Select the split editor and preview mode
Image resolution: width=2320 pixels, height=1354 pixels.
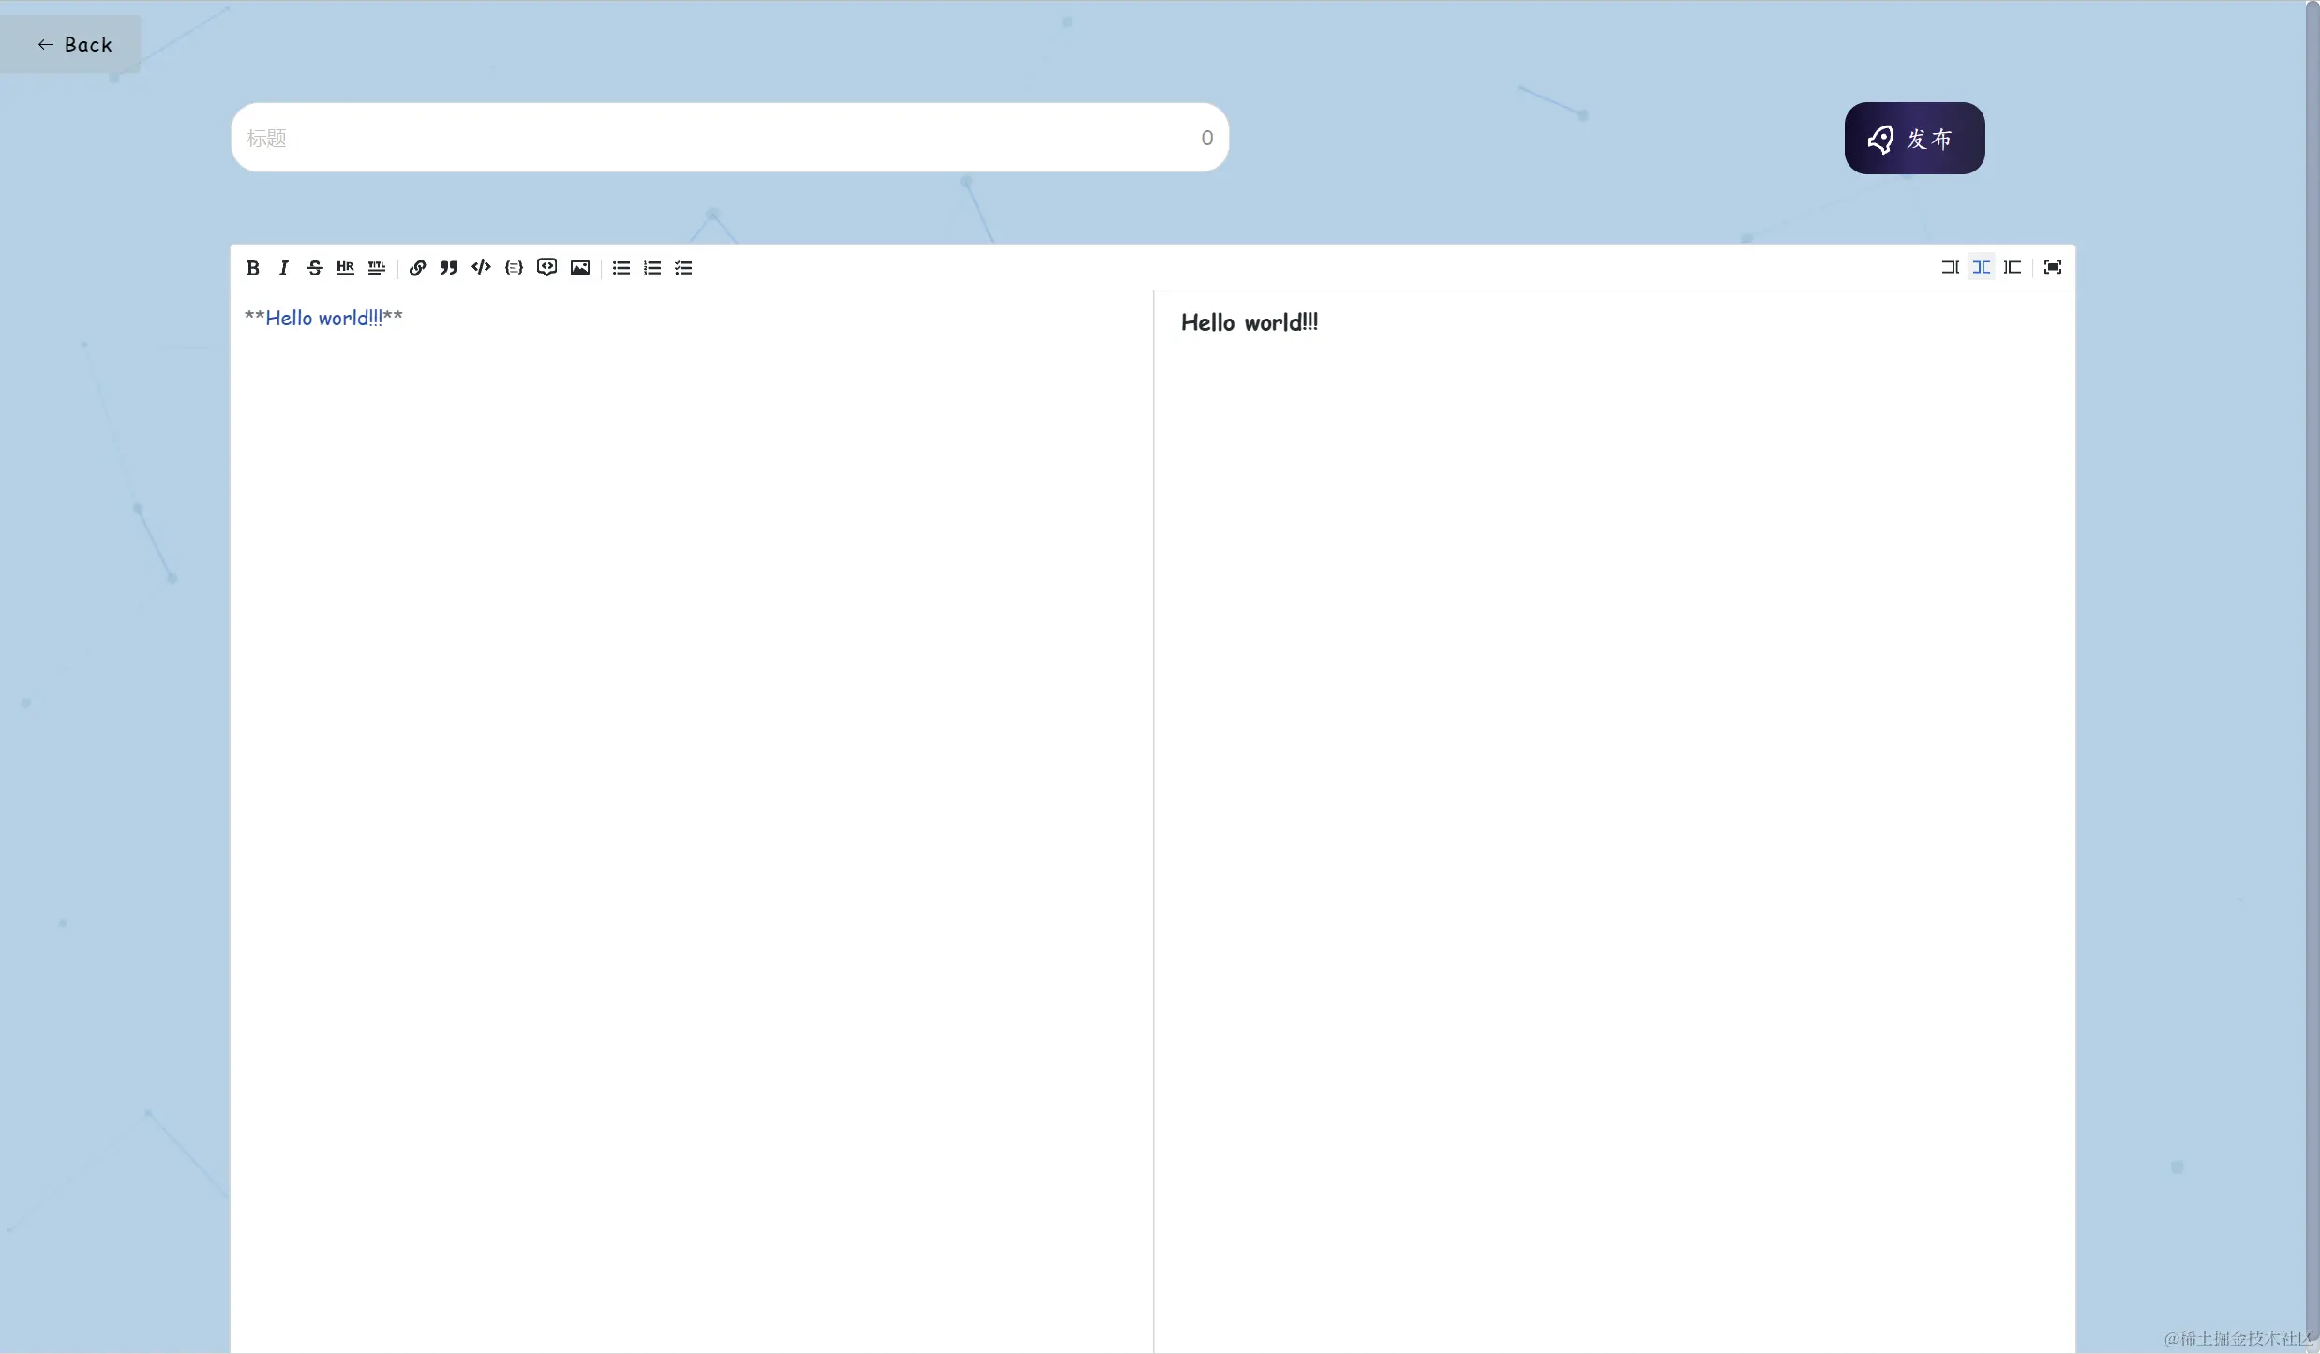pyautogui.click(x=1982, y=268)
